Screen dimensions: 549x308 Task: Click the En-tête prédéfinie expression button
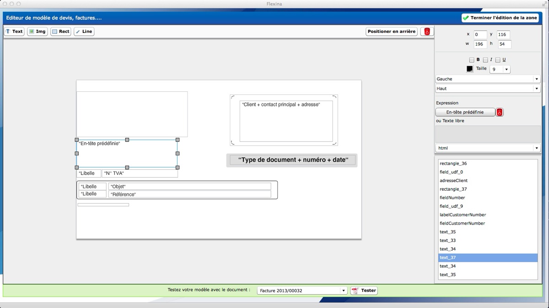(x=465, y=112)
